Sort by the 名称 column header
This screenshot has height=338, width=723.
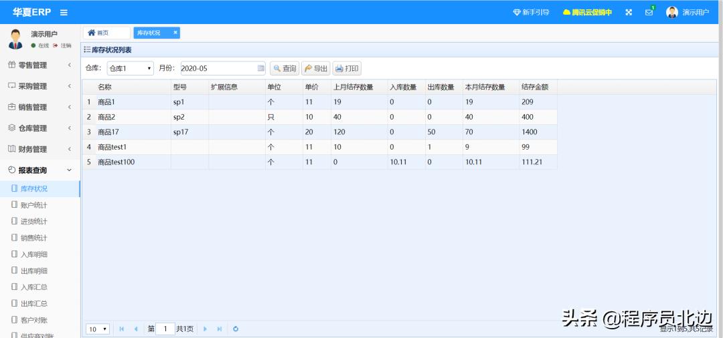click(133, 87)
